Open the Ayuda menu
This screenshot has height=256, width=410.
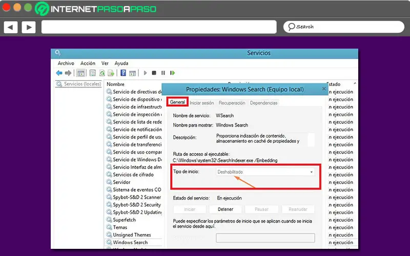click(121, 63)
